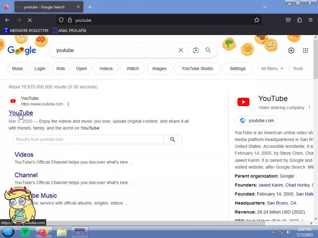Apply the Music search filter chip
This screenshot has height=238, width=318.
[17, 68]
